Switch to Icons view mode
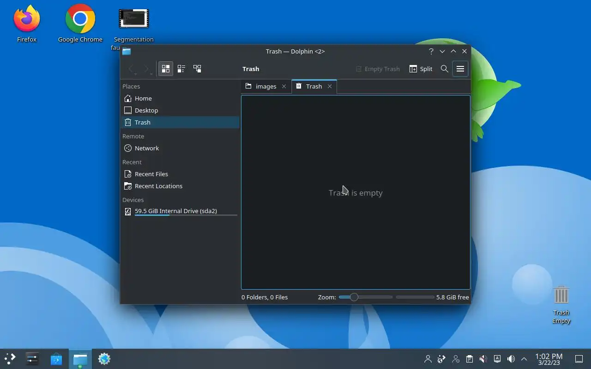The height and width of the screenshot is (369, 591). point(166,69)
